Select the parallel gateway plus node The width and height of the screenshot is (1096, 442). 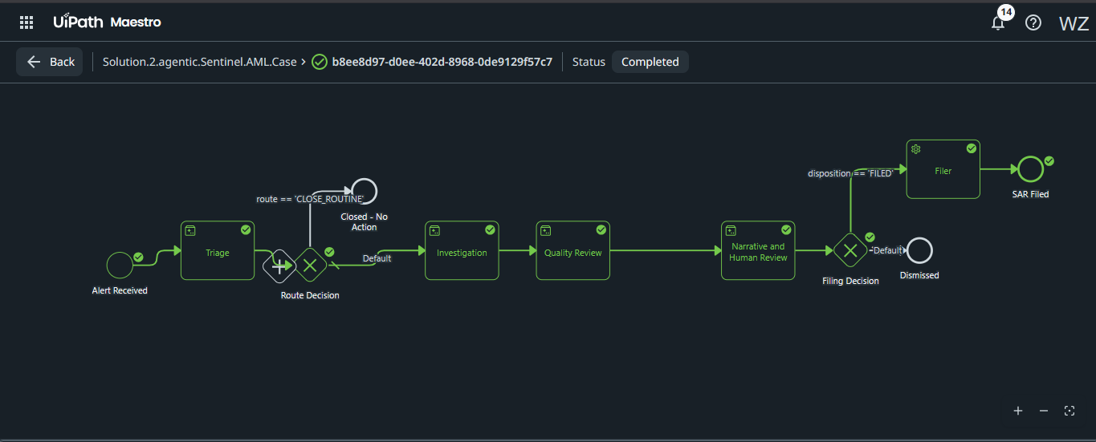pyautogui.click(x=279, y=266)
